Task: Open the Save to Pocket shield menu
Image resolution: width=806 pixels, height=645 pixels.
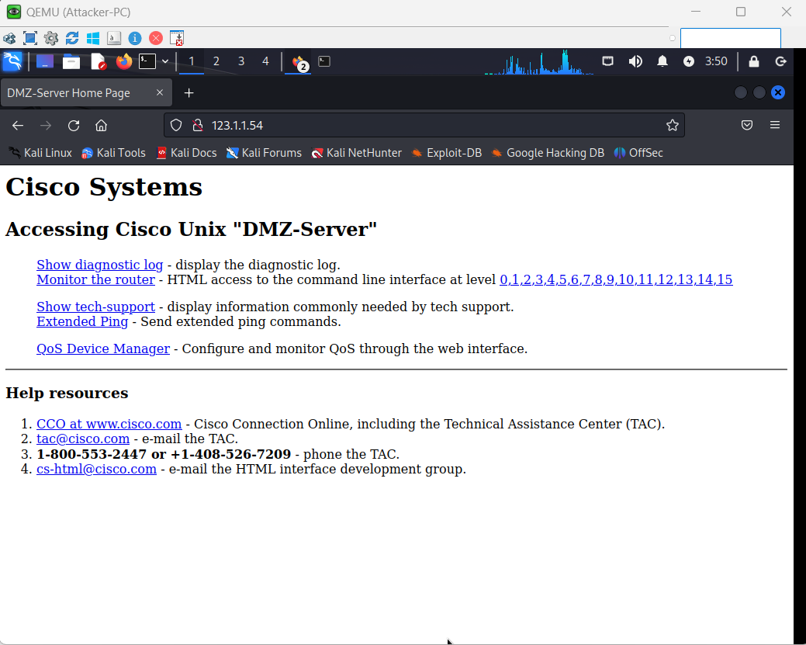Action: pyautogui.click(x=747, y=125)
